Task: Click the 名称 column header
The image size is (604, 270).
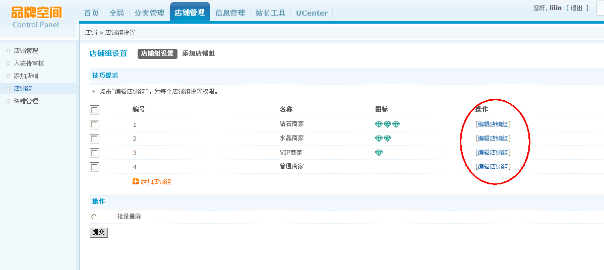Action: [x=286, y=109]
